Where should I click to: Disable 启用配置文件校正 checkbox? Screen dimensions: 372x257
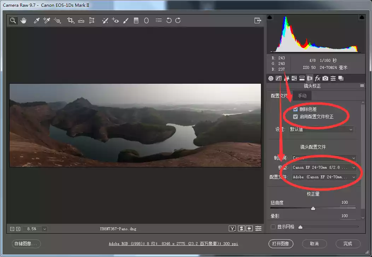click(x=295, y=116)
